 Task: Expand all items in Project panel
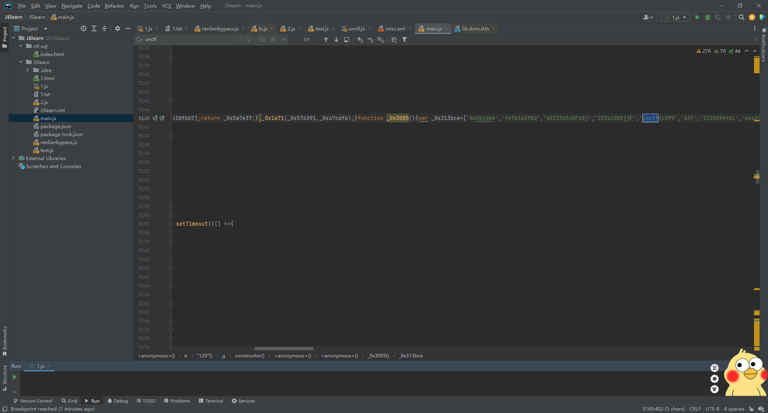pyautogui.click(x=94, y=28)
